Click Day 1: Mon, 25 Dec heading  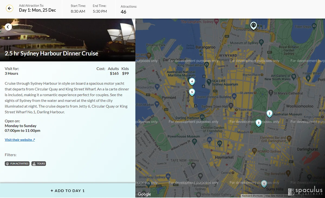pos(37,10)
